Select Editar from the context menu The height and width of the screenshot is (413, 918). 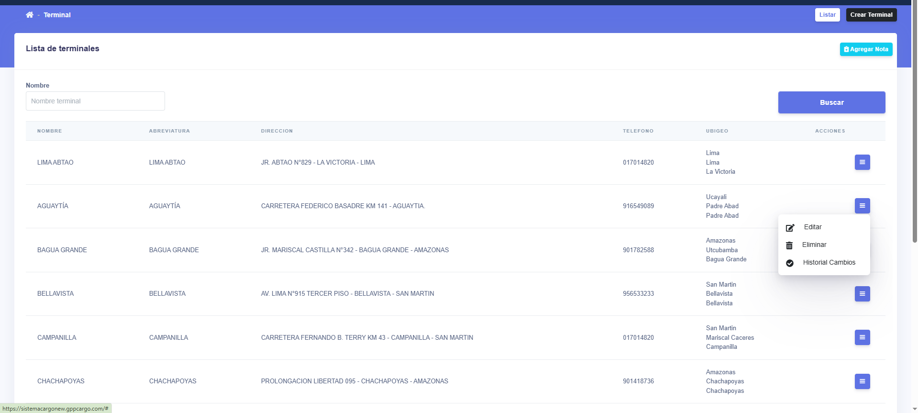(812, 227)
